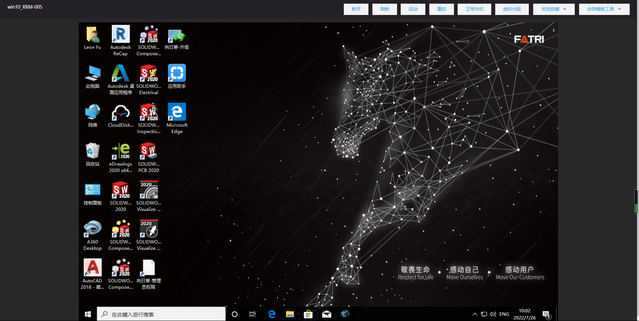
Task: Click the CloudDisk desktop shortcut
Action: (120, 115)
